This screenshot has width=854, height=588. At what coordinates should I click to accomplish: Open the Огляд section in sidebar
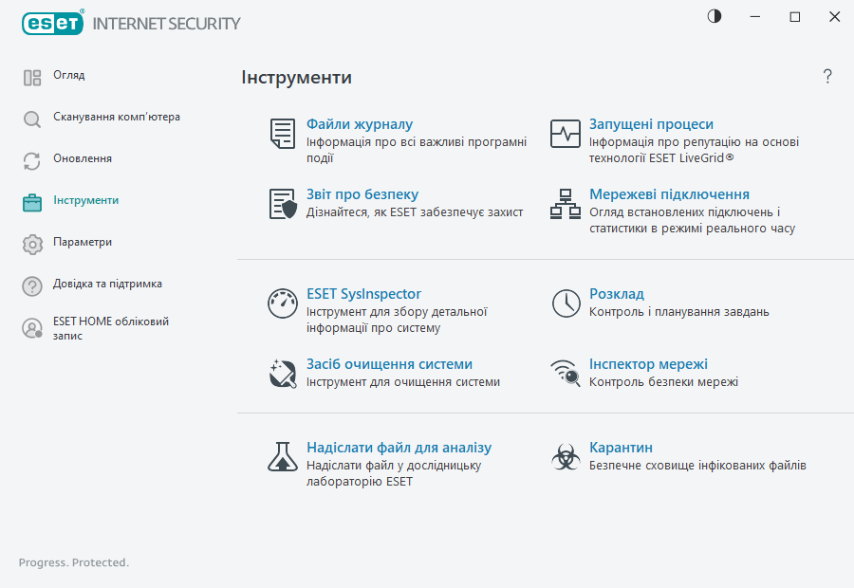click(x=69, y=76)
